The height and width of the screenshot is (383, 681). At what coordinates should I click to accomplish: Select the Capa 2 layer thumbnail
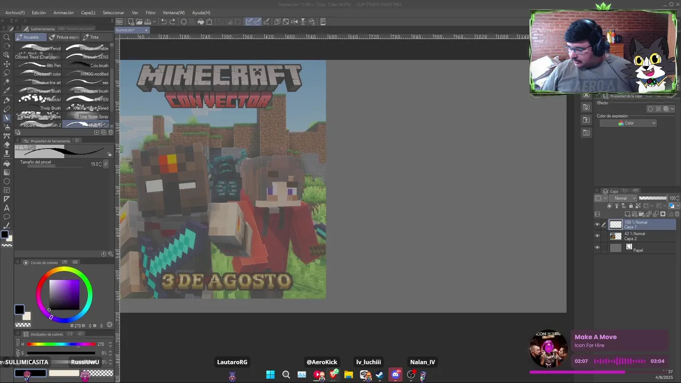click(x=616, y=236)
